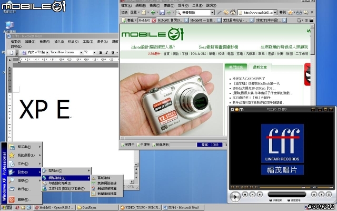Click the reload icon in Opera toolbar
The image size is (337, 211).
tap(226, 13)
